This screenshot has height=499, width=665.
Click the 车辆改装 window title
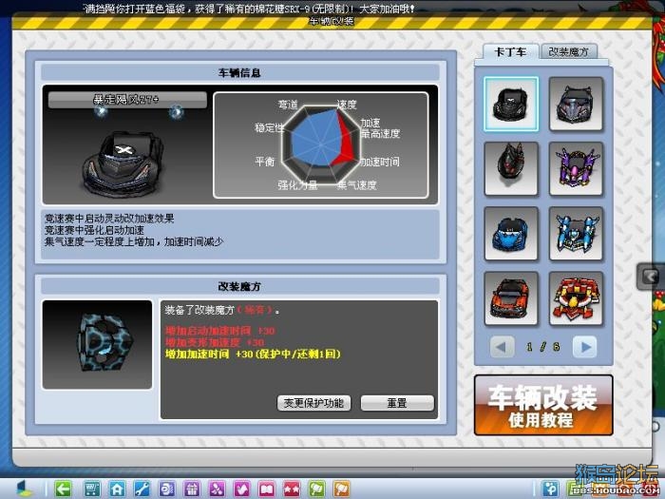coord(332,21)
